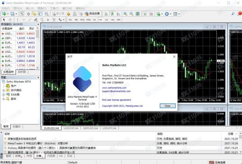Toggle chart auto scroll

pos(145,14)
